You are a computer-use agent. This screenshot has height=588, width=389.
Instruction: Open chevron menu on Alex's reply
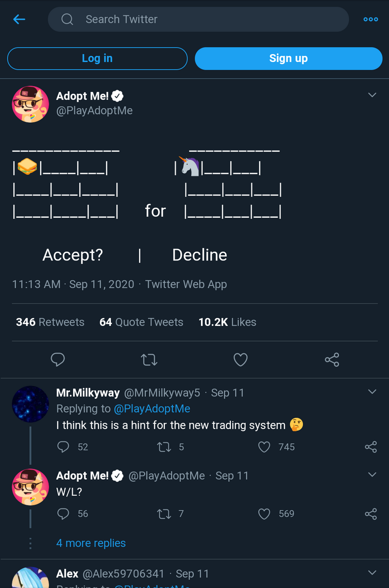tap(372, 573)
